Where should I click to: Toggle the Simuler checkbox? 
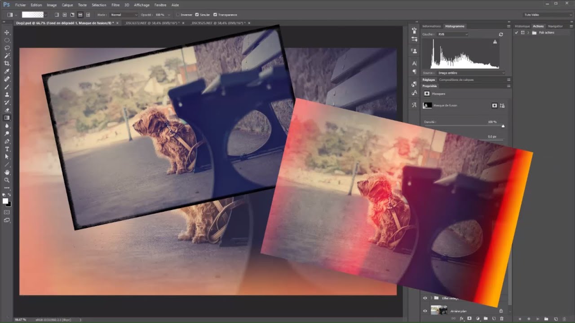point(197,15)
